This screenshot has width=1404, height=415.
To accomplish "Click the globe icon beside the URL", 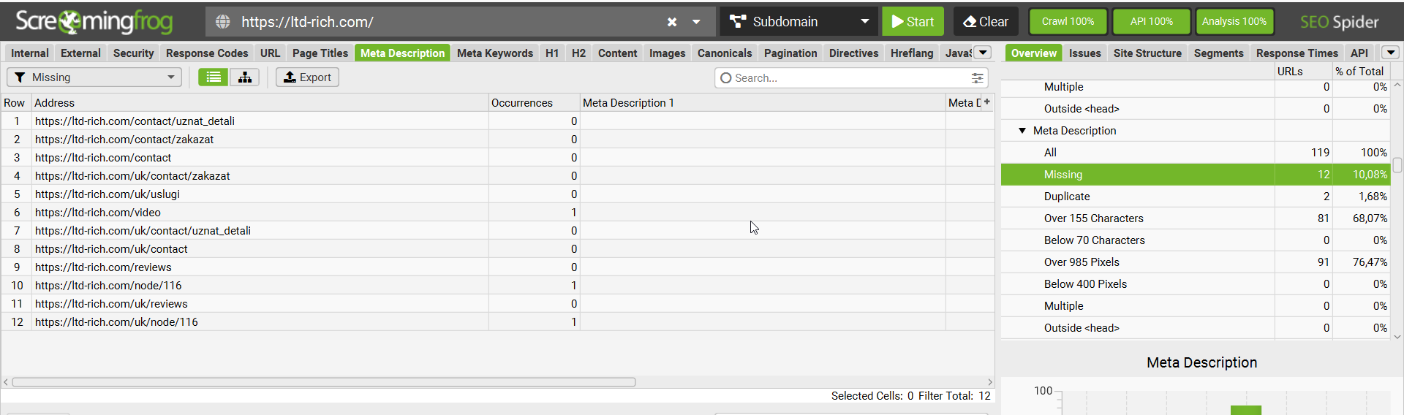I will 223,22.
